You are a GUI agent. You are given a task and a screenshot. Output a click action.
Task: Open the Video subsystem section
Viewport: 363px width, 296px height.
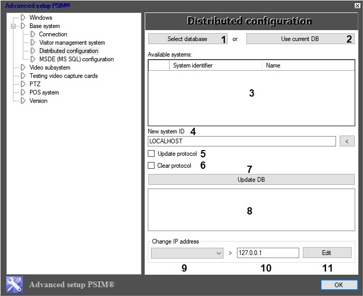pyautogui.click(x=50, y=68)
